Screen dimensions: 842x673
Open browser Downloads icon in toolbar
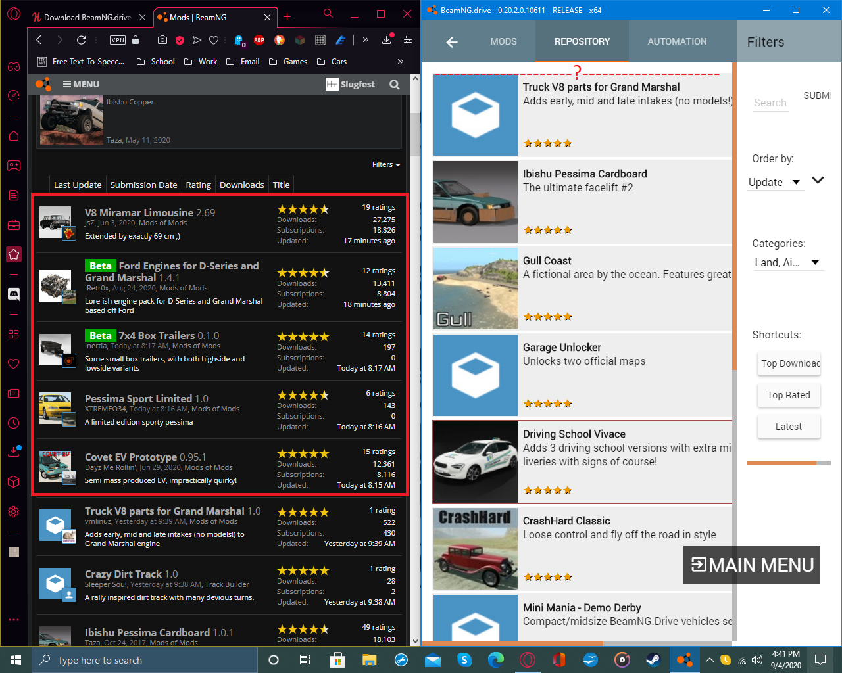(x=387, y=40)
